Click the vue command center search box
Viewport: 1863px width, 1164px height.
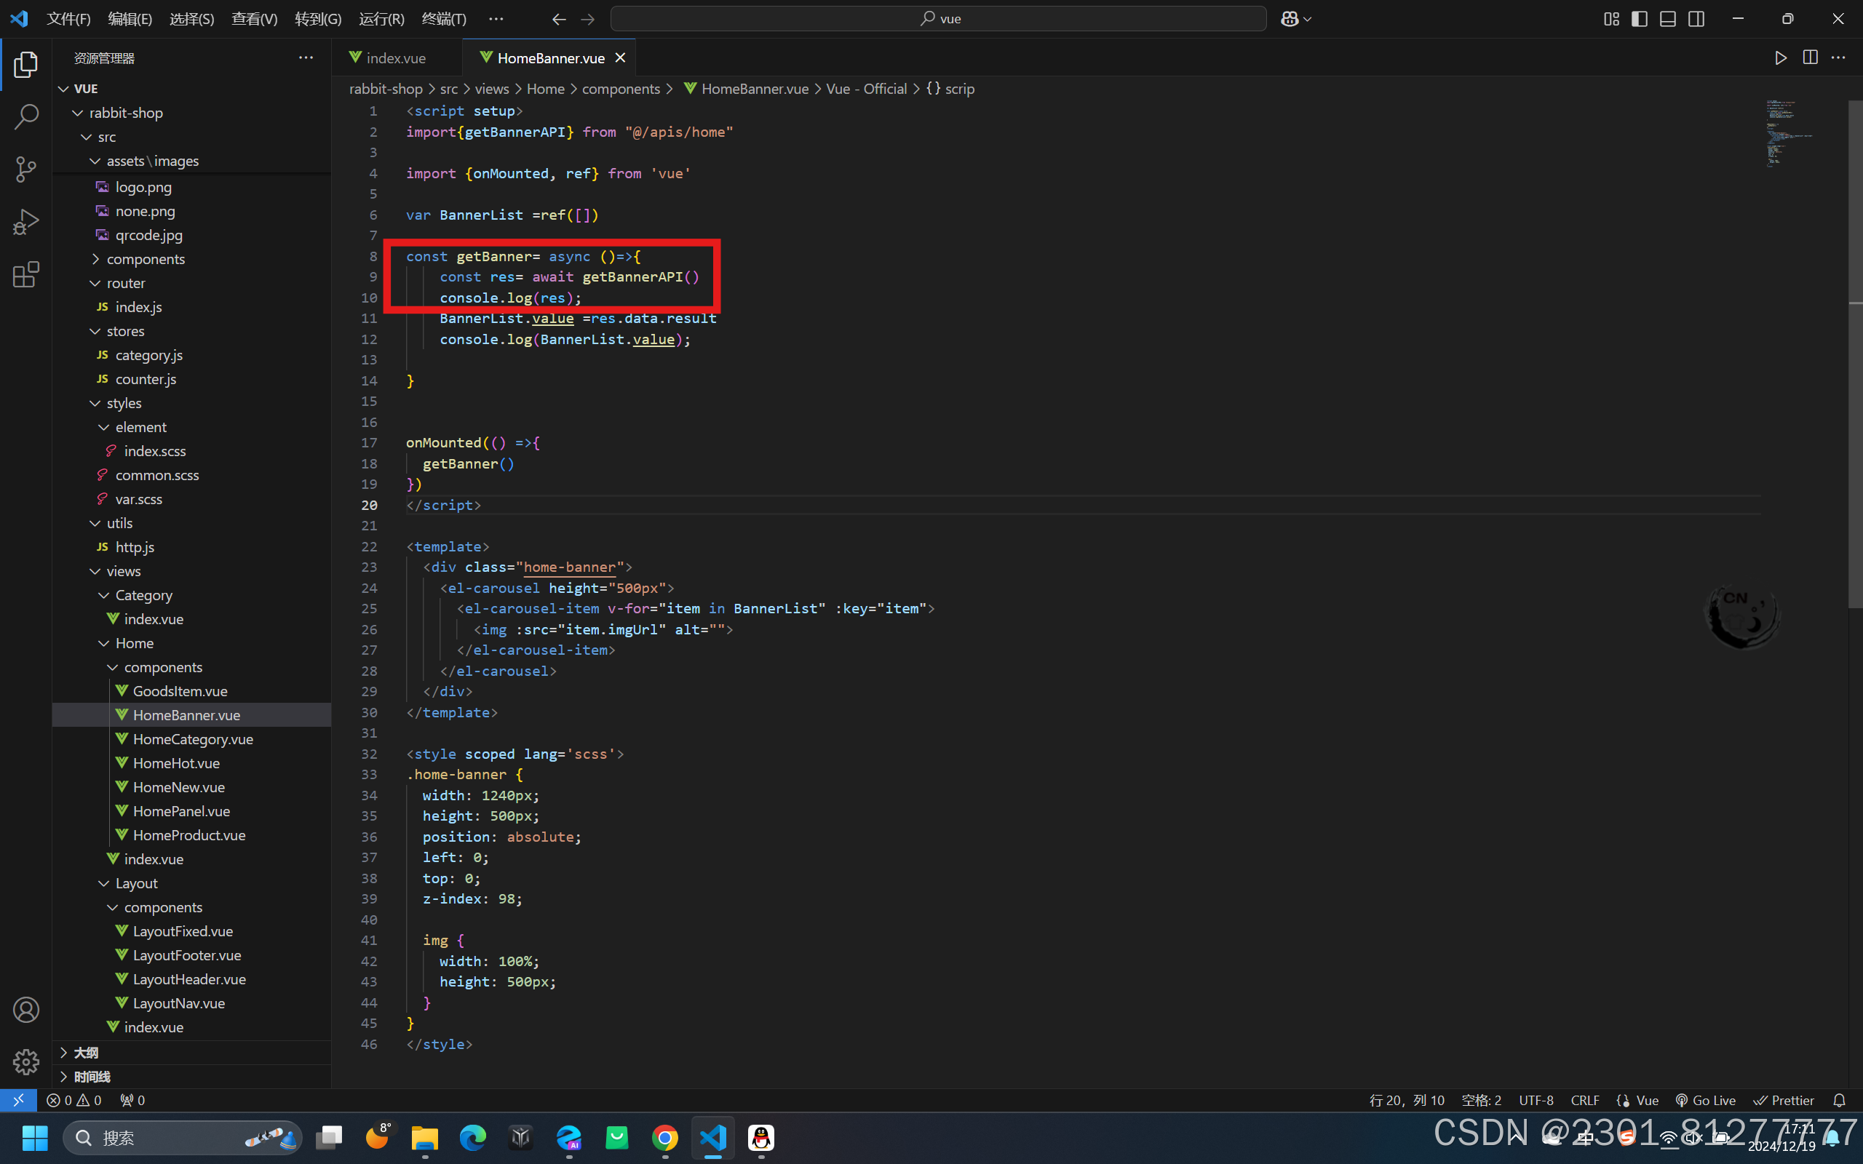pos(937,18)
